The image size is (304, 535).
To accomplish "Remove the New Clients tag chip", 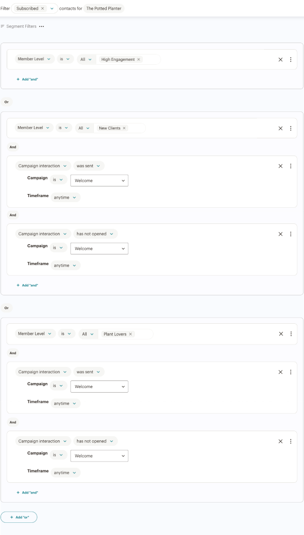I will click(124, 128).
